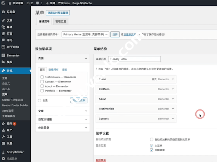The height and width of the screenshot is (162, 217).
Task: Expand the Portfolio menu item arrow
Action: pyautogui.click(x=173, y=89)
